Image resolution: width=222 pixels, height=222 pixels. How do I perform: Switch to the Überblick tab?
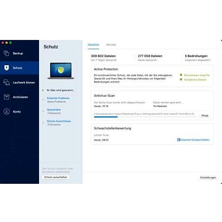tap(93, 45)
